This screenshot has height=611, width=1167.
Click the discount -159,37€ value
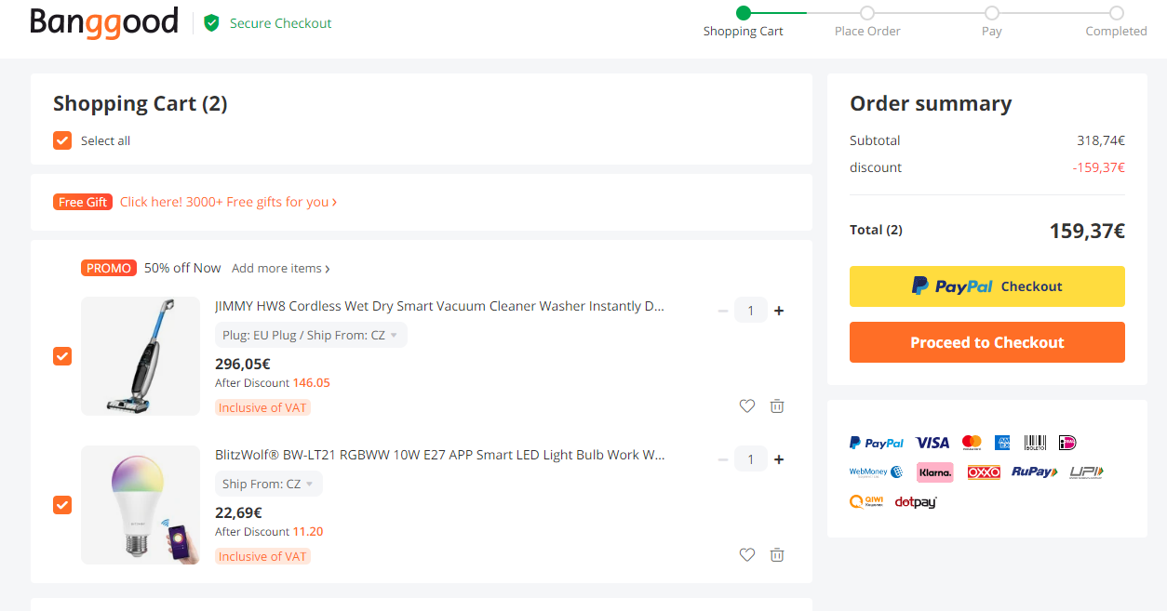[x=1098, y=167]
